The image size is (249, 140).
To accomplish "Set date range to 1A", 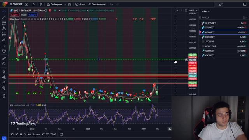I will point(21,135).
